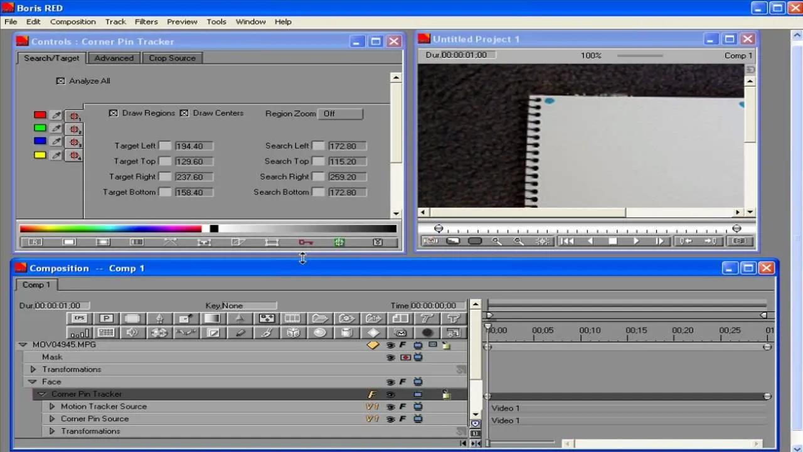Select tracker point 3 button beside the blue swatch
Viewport: 803px width, 452px height.
tap(74, 143)
